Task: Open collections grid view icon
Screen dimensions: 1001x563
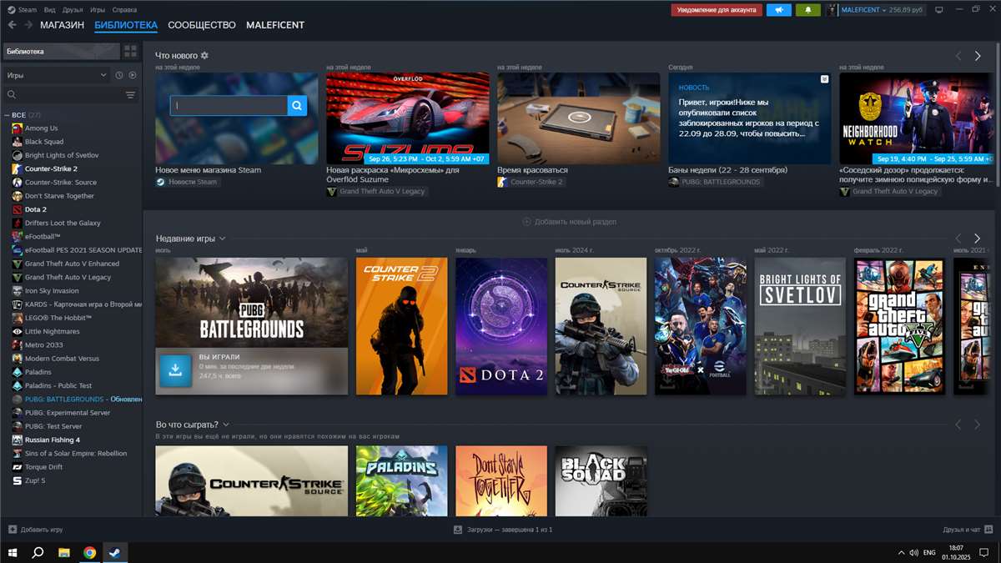Action: [x=130, y=52]
